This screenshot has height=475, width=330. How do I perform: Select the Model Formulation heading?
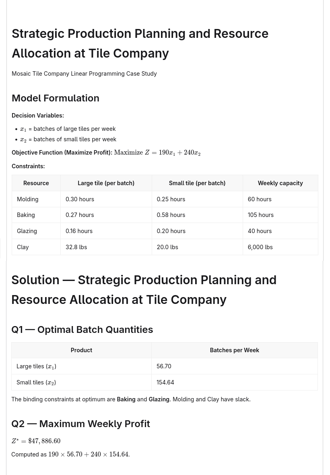tap(56, 98)
